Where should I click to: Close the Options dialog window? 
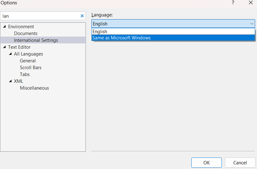250,3
